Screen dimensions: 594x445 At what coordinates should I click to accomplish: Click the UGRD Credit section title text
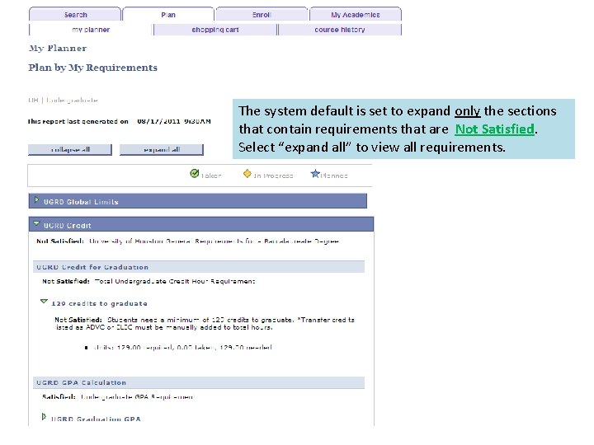(68, 226)
